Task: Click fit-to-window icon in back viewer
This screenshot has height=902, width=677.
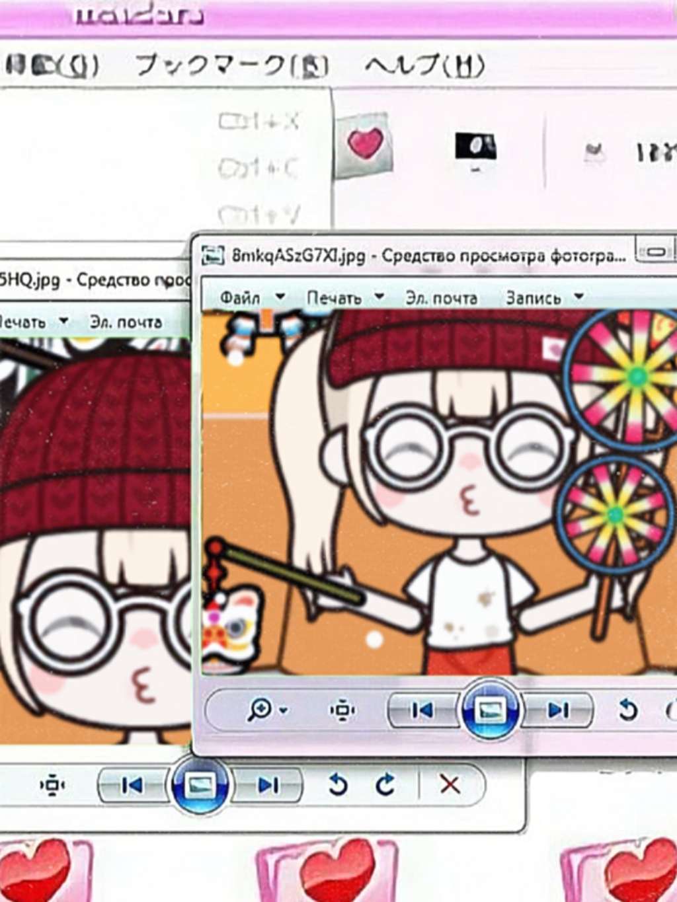Action: pos(52,785)
